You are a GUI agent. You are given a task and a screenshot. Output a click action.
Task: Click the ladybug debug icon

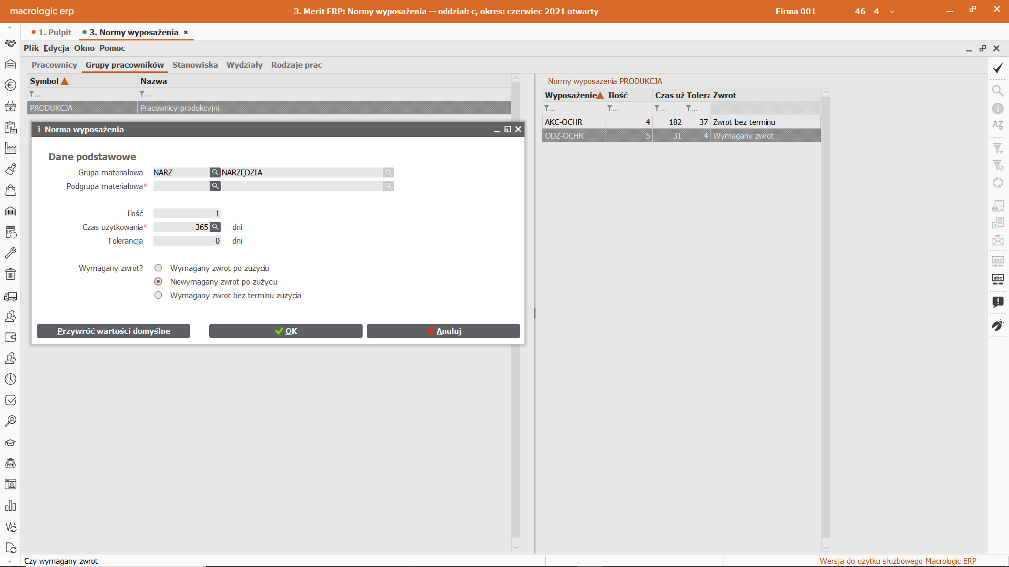pos(997,325)
